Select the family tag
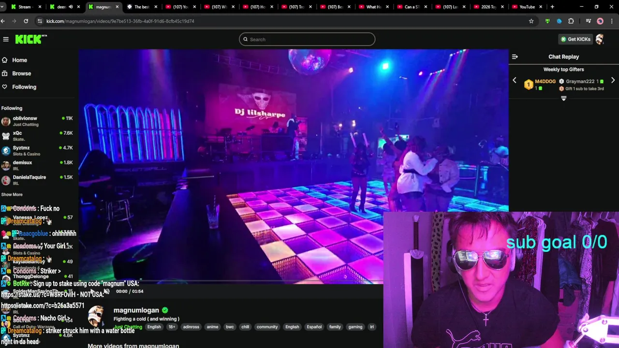619x348 pixels. (335, 327)
